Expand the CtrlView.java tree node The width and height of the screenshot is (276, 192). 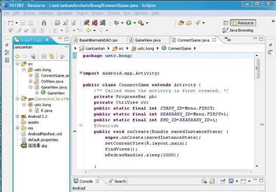click(x=30, y=81)
